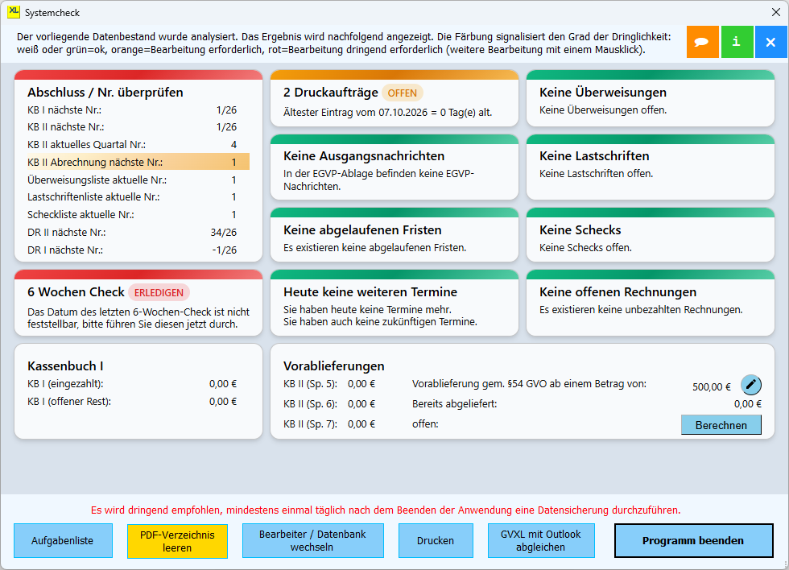
Task: Click the Drucken button
Action: pyautogui.click(x=436, y=541)
